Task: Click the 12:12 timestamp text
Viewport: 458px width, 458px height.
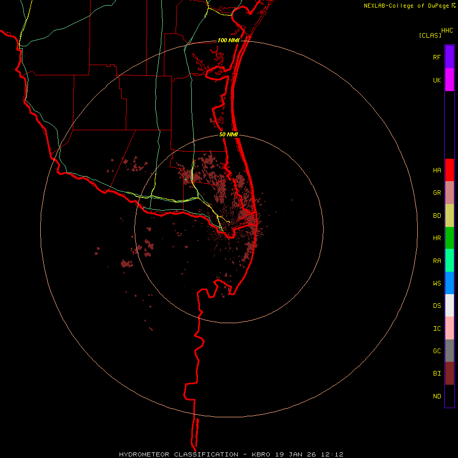Action: pos(332,454)
